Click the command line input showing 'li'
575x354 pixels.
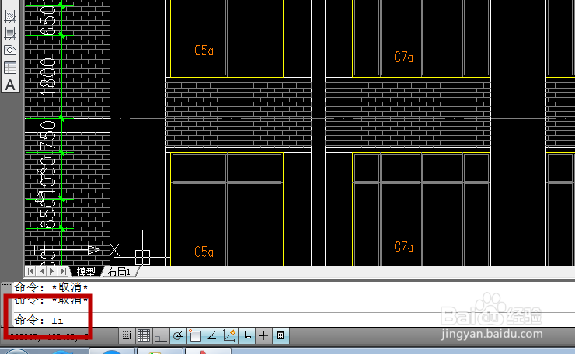[294, 320]
